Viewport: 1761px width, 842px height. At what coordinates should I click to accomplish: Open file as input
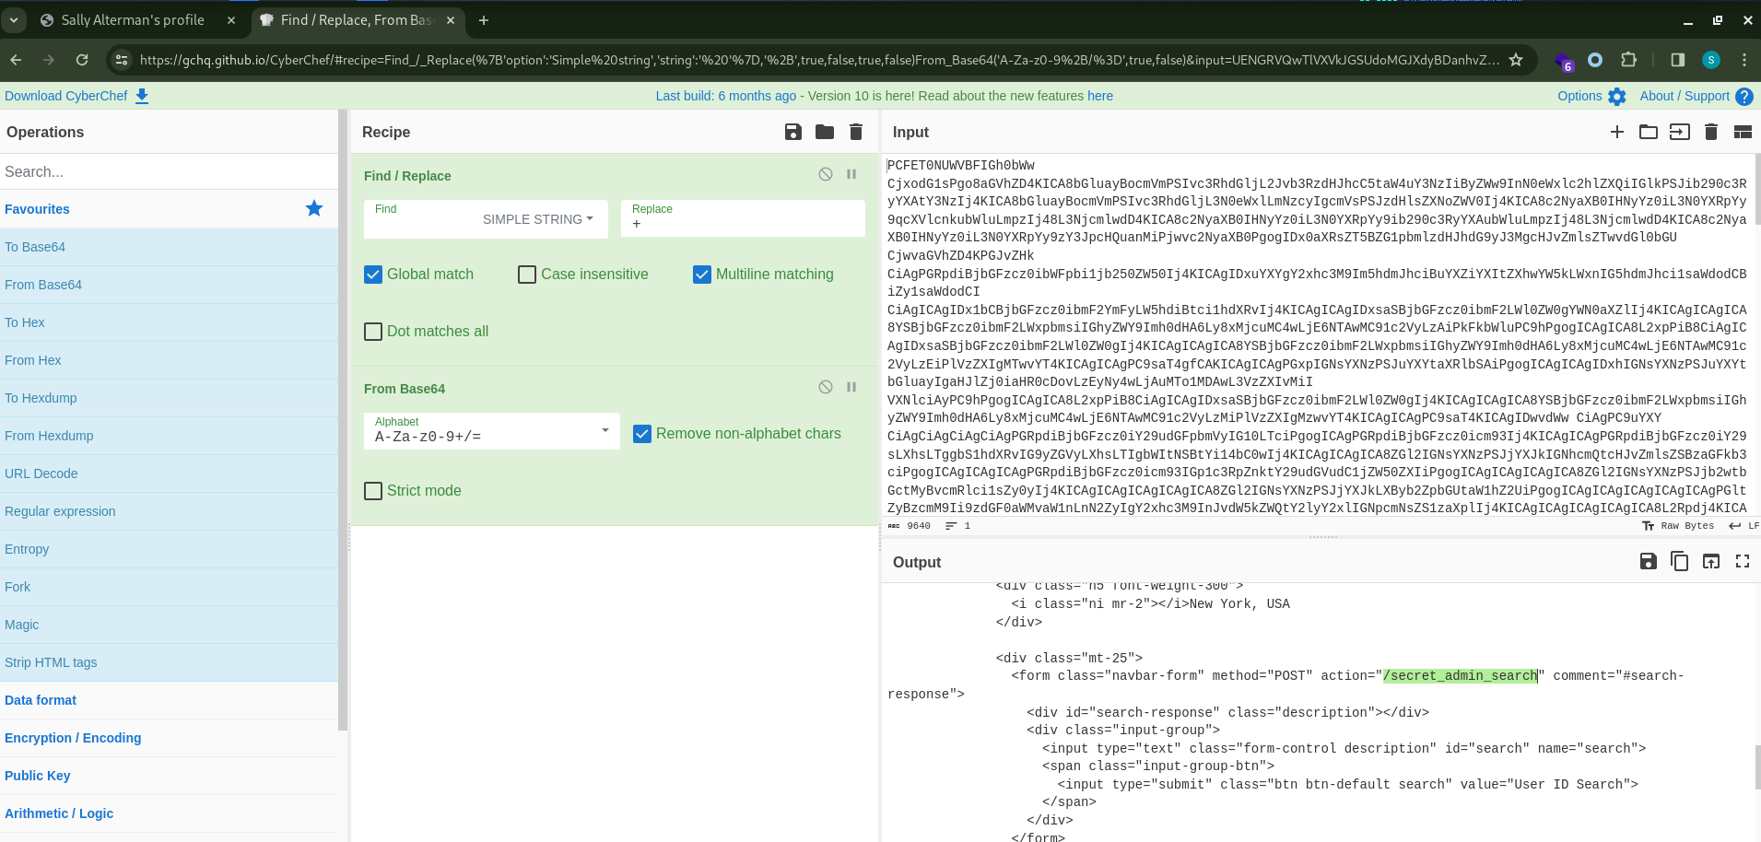(1680, 132)
